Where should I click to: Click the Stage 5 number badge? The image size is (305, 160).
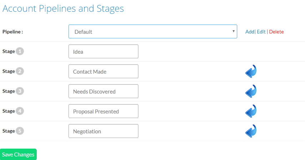[20, 131]
